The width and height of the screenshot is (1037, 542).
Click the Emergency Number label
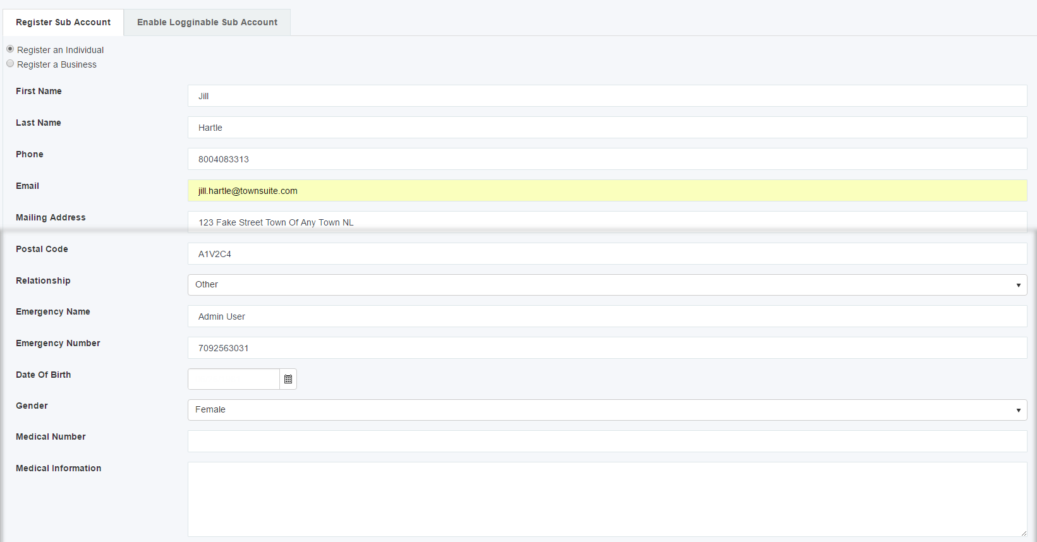tap(58, 343)
